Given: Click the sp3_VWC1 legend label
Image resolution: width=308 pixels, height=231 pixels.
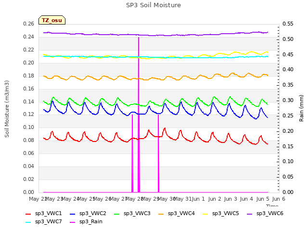Looking at the screenshot, I should (x=48, y=214).
